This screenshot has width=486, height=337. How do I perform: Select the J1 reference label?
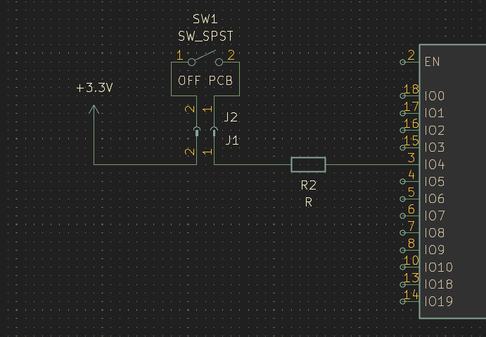click(232, 140)
